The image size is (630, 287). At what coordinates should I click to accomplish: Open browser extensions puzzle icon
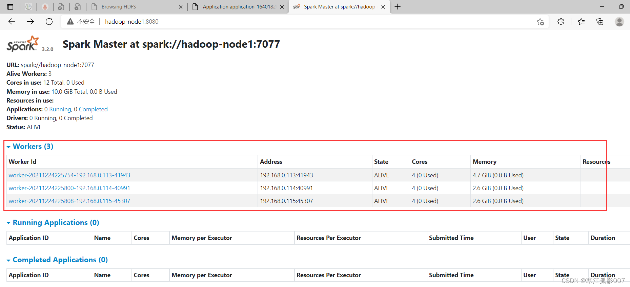pos(561,22)
